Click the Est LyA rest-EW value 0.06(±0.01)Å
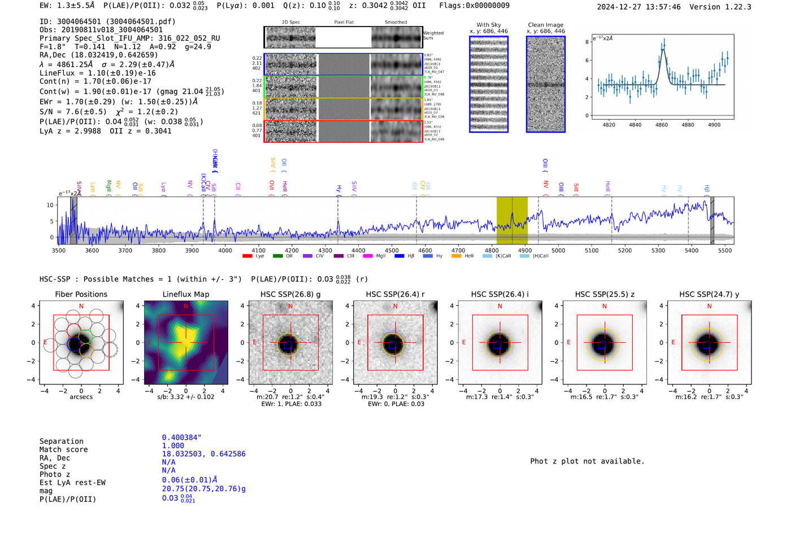This screenshot has width=791, height=538. [x=190, y=480]
